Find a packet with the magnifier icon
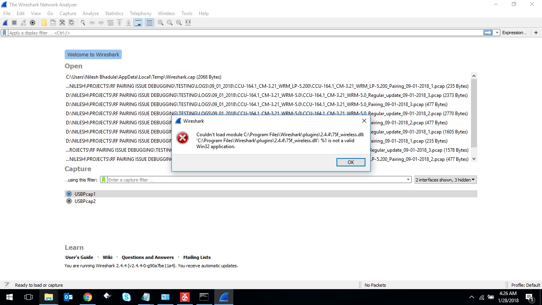 pyautogui.click(x=83, y=23)
